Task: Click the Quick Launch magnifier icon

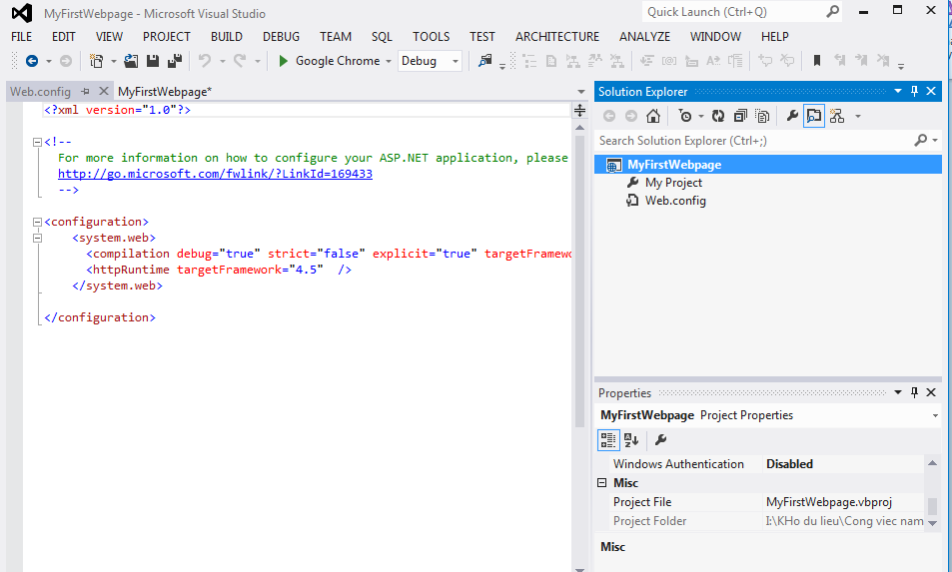Action: click(x=832, y=12)
